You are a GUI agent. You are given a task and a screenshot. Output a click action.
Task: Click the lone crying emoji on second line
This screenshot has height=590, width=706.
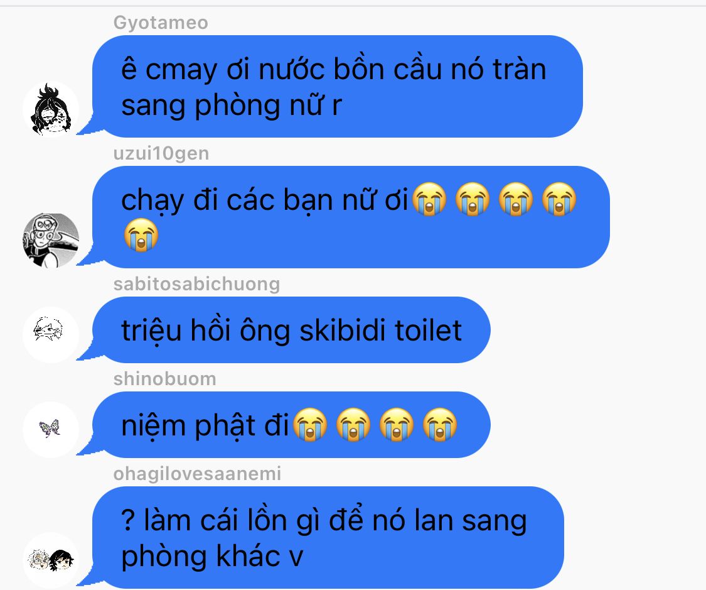coord(141,235)
